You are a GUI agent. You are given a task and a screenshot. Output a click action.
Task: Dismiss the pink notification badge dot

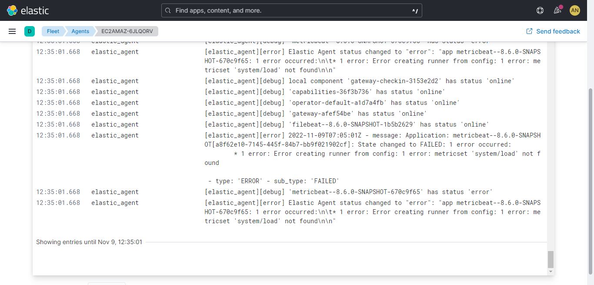point(561,7)
